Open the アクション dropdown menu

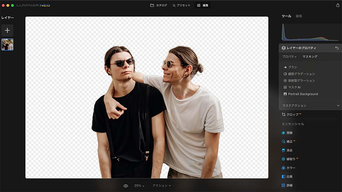click(162, 186)
